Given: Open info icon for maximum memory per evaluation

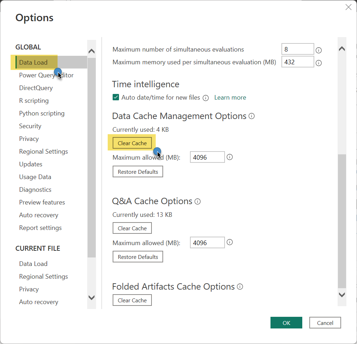Looking at the screenshot, I should click(x=319, y=63).
